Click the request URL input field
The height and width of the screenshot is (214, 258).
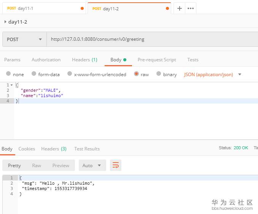152,39
